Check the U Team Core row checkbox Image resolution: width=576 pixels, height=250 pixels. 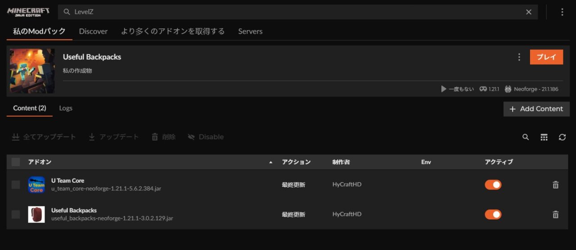[x=16, y=184]
